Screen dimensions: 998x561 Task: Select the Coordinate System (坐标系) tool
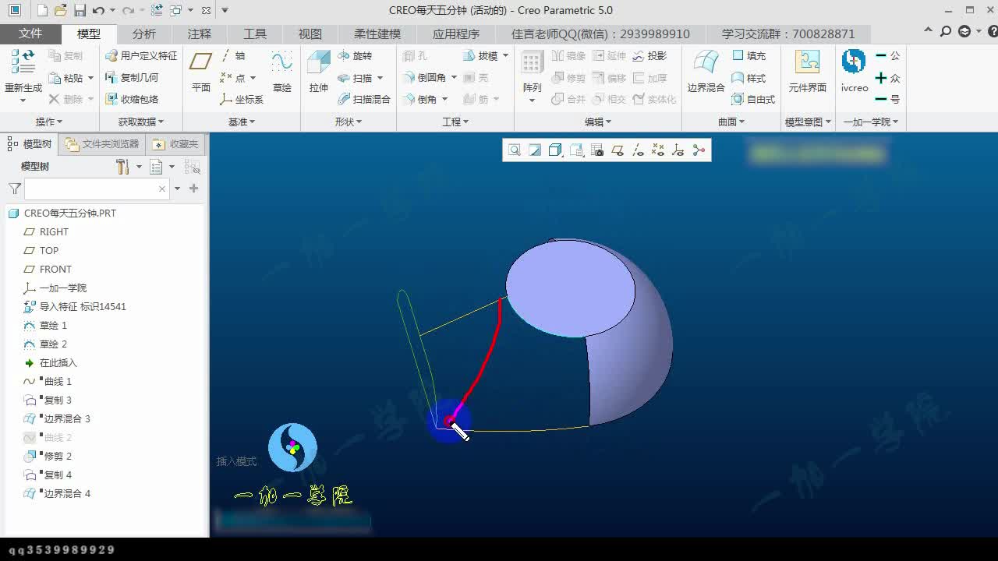[242, 99]
